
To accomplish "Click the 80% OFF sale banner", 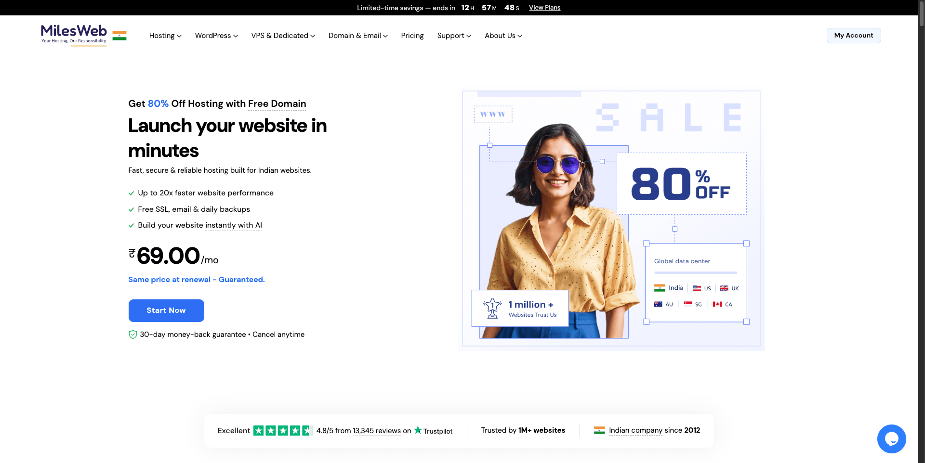I will [x=681, y=184].
